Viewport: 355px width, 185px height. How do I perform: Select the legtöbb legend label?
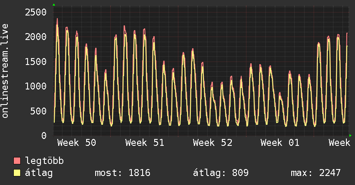pos(45,161)
